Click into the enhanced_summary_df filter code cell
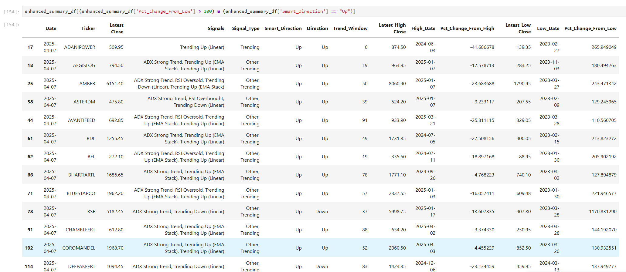Image resolution: width=626 pixels, height=272 pixels. click(324, 11)
